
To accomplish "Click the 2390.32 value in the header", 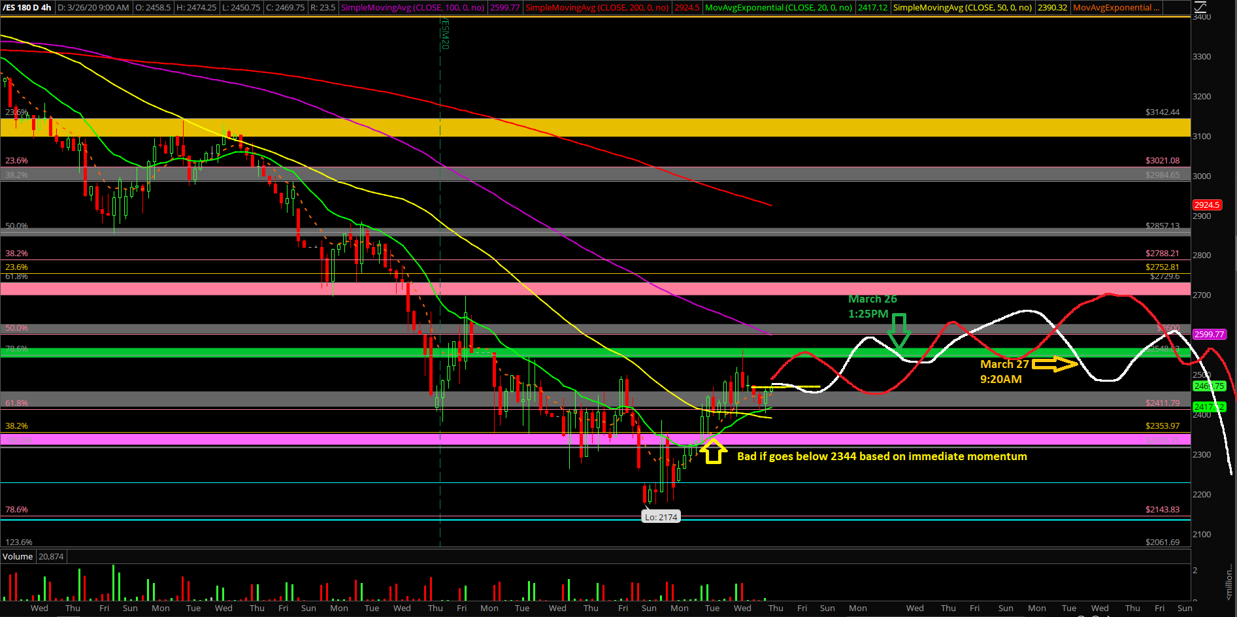I will point(1052,7).
